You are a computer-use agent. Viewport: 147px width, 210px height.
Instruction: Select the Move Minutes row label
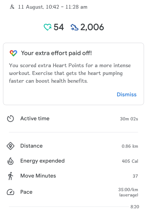pyautogui.click(x=38, y=176)
